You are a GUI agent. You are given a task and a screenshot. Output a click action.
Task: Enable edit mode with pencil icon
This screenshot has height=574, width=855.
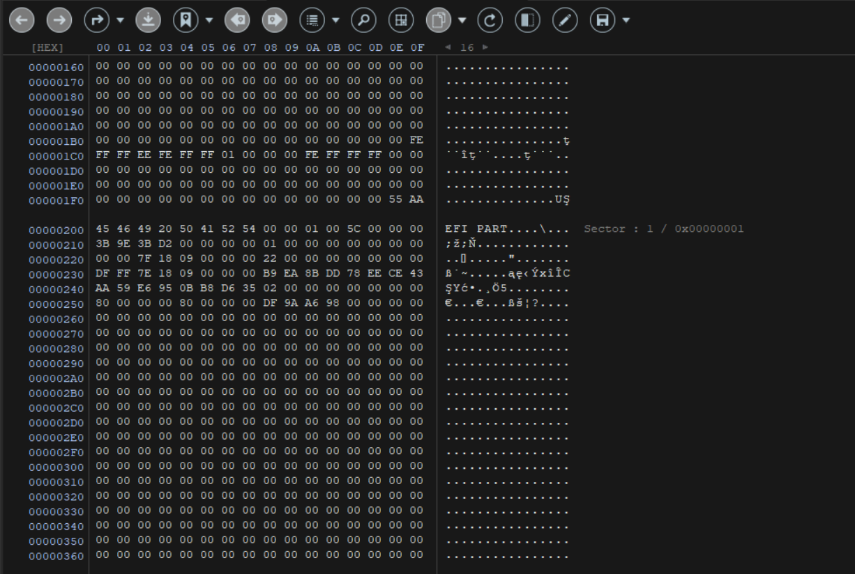coord(563,20)
